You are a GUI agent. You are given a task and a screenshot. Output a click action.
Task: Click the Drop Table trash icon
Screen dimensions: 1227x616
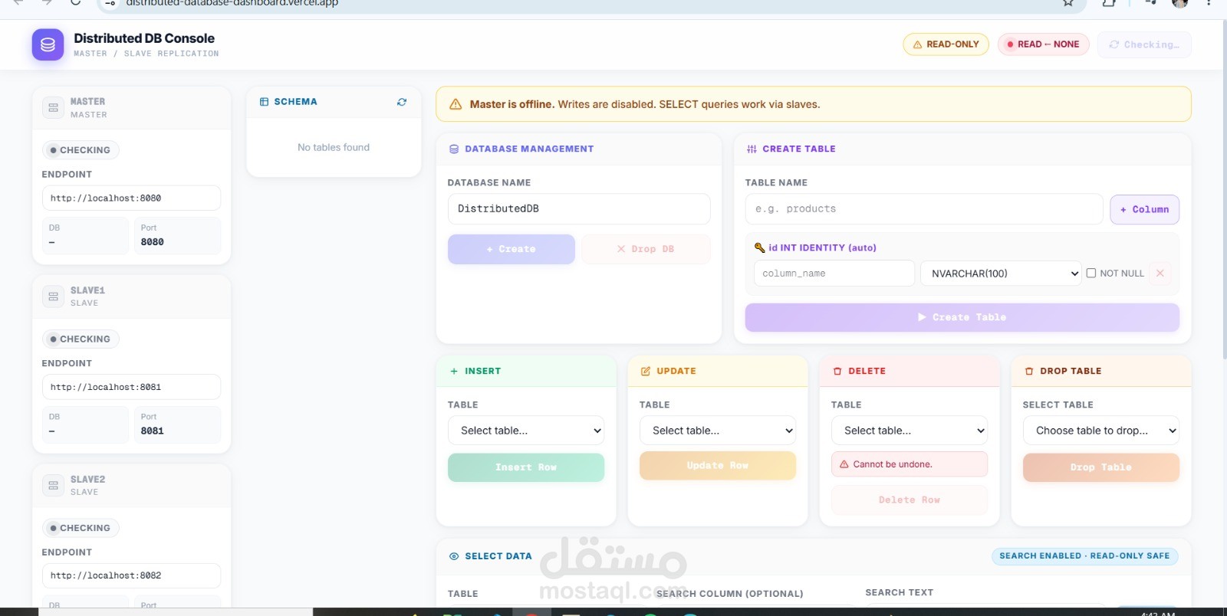pos(1029,372)
